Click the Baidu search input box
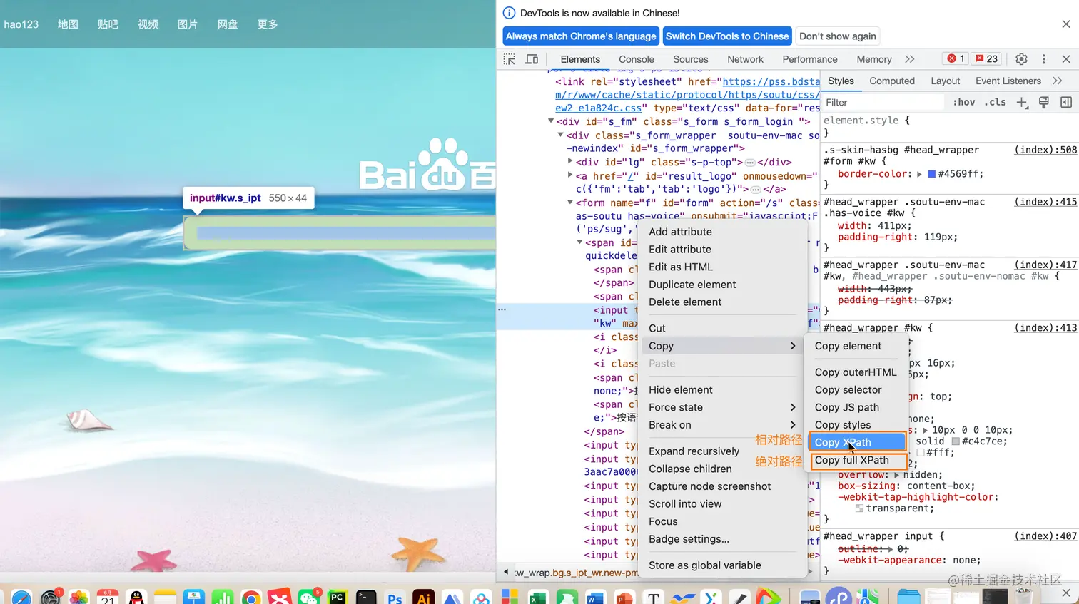This screenshot has height=604, width=1079. (x=340, y=233)
